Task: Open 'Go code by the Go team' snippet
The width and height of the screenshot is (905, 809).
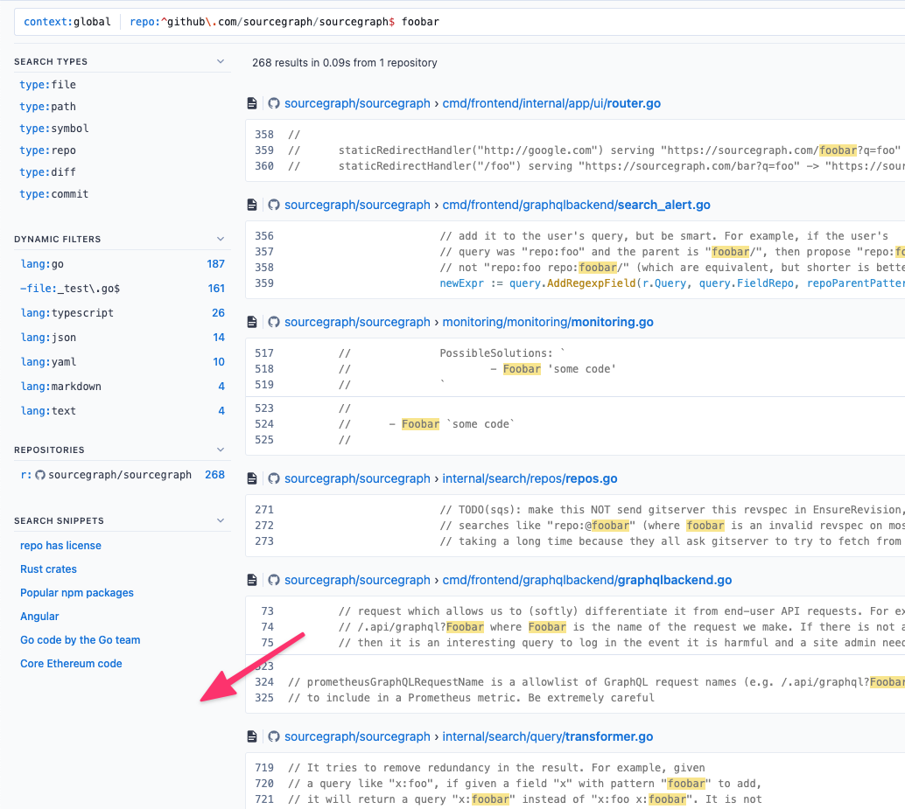Action: click(x=81, y=640)
